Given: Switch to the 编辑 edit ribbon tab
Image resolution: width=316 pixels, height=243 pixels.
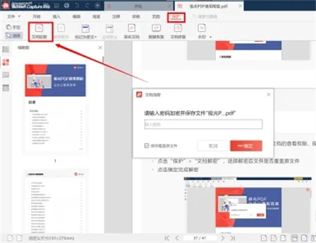Looking at the screenshot, I should coord(76,16).
